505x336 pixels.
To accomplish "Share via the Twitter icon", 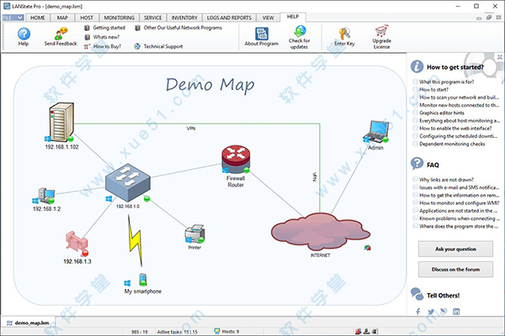I will [431, 312].
